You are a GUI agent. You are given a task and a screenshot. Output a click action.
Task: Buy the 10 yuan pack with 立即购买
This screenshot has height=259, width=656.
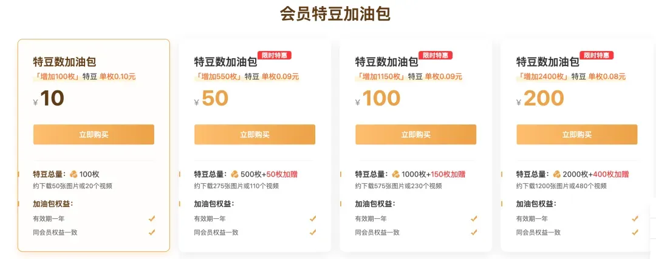click(94, 135)
